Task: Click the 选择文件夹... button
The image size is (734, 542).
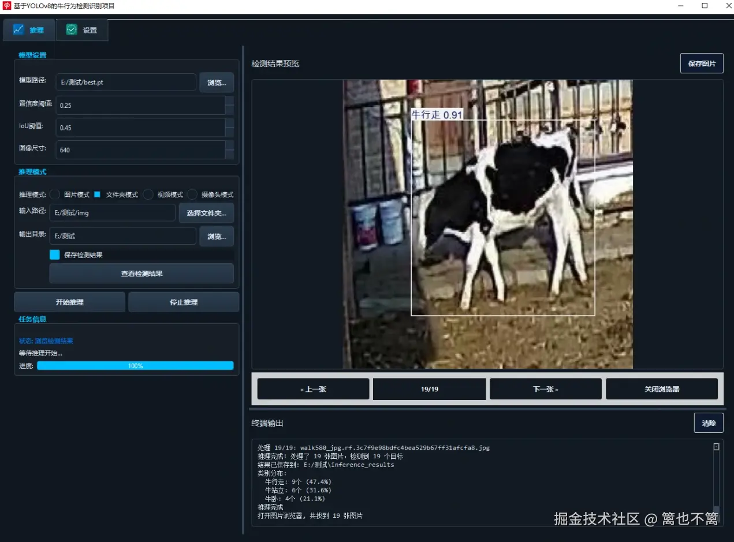Action: click(x=206, y=213)
